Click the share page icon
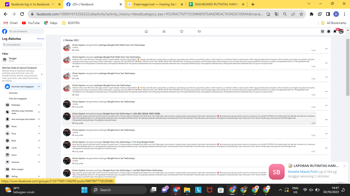Image resolution: width=350 pixels, height=196 pixels. tap(293, 14)
